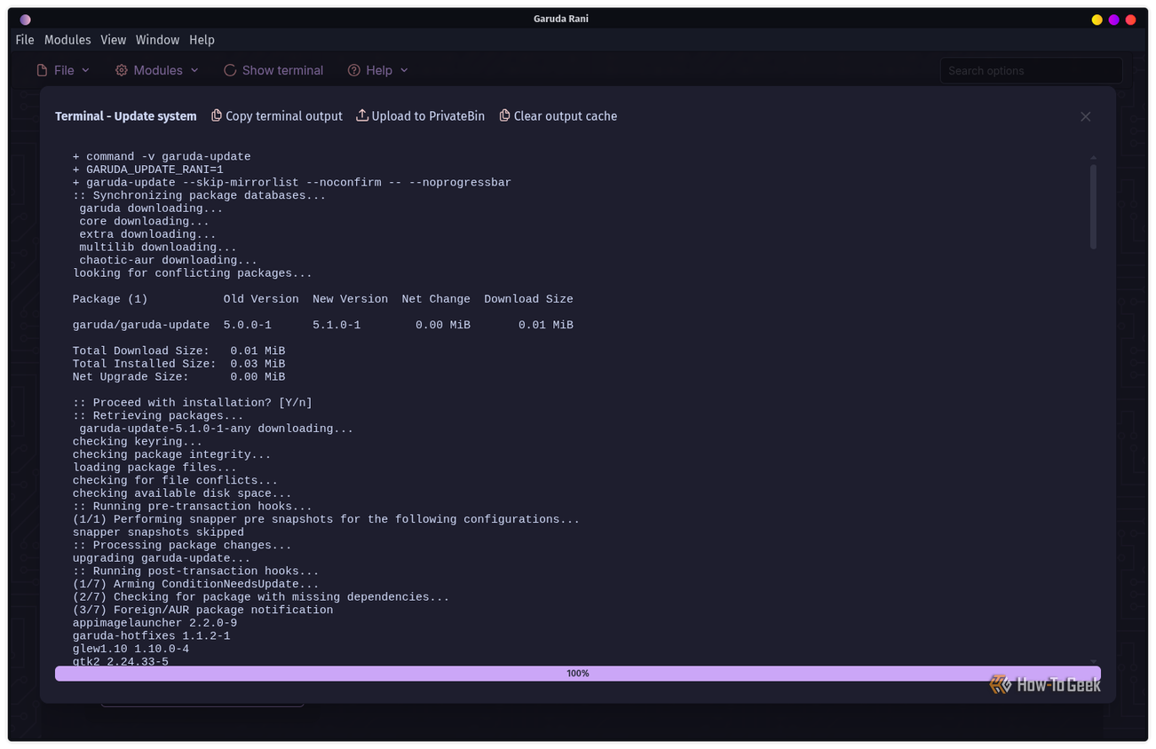The height and width of the screenshot is (749, 1156).
Task: Click Clear output cache button
Action: click(558, 116)
